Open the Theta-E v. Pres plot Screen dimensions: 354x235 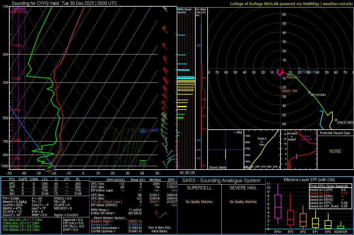[x=262, y=149]
